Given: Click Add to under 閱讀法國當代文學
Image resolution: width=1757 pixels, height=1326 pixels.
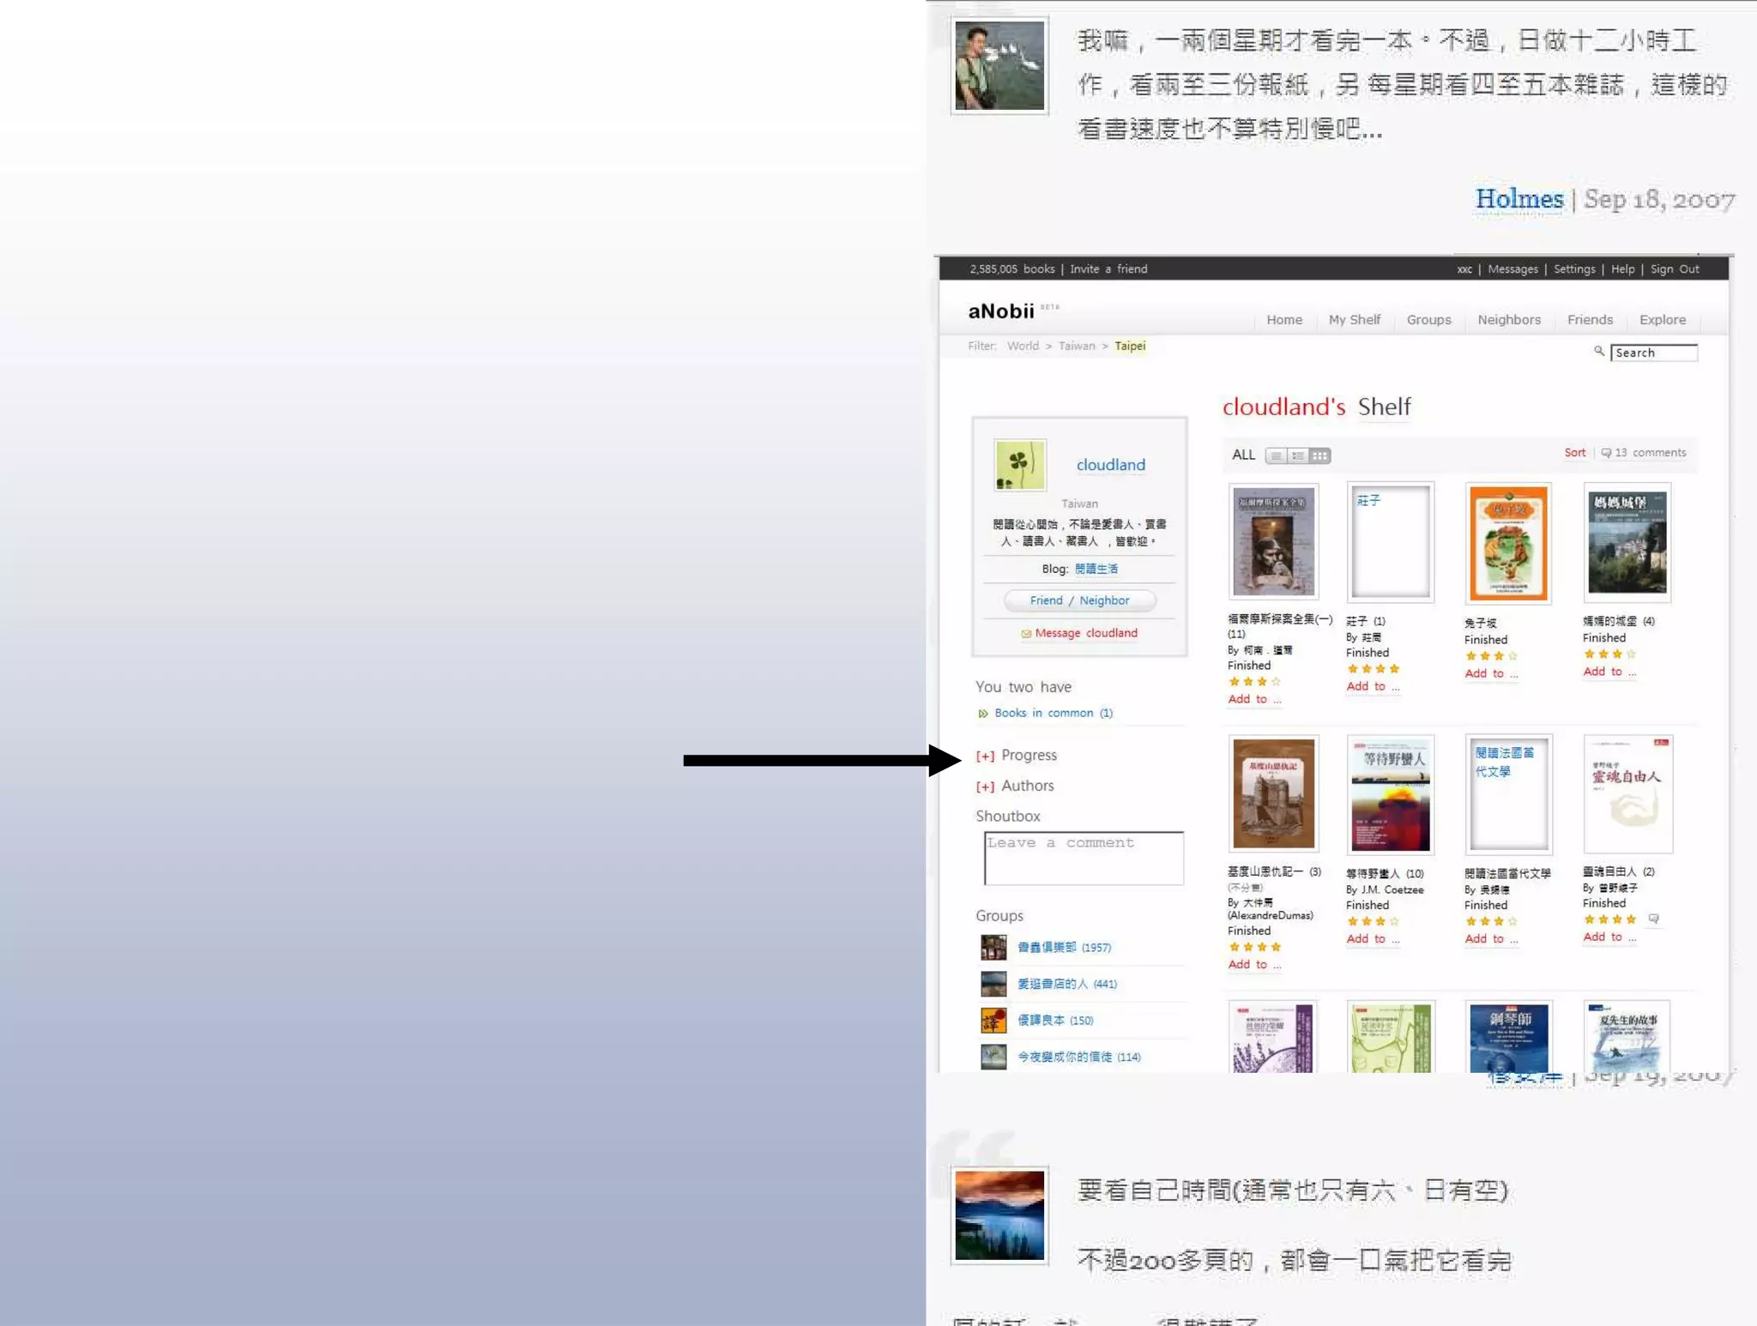Looking at the screenshot, I should (1491, 939).
